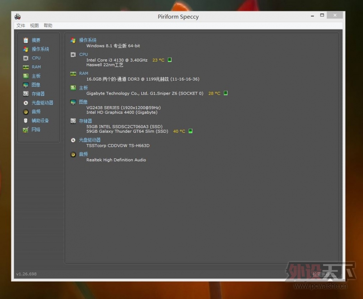Screen dimensions: 363x299
Task: Click the 16.0GB DDR3 memory text
Action: (143, 79)
